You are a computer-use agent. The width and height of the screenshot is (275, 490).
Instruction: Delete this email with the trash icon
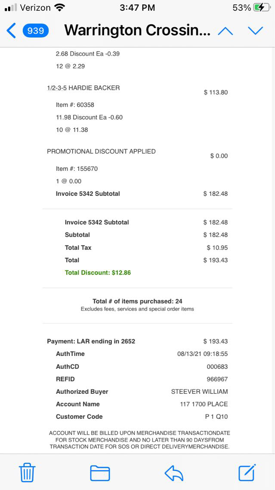[27, 473]
